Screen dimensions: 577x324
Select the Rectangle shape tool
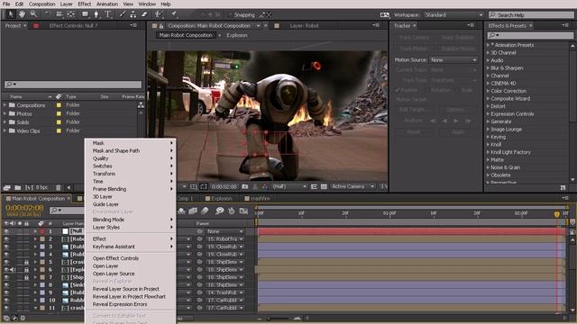tap(85, 14)
